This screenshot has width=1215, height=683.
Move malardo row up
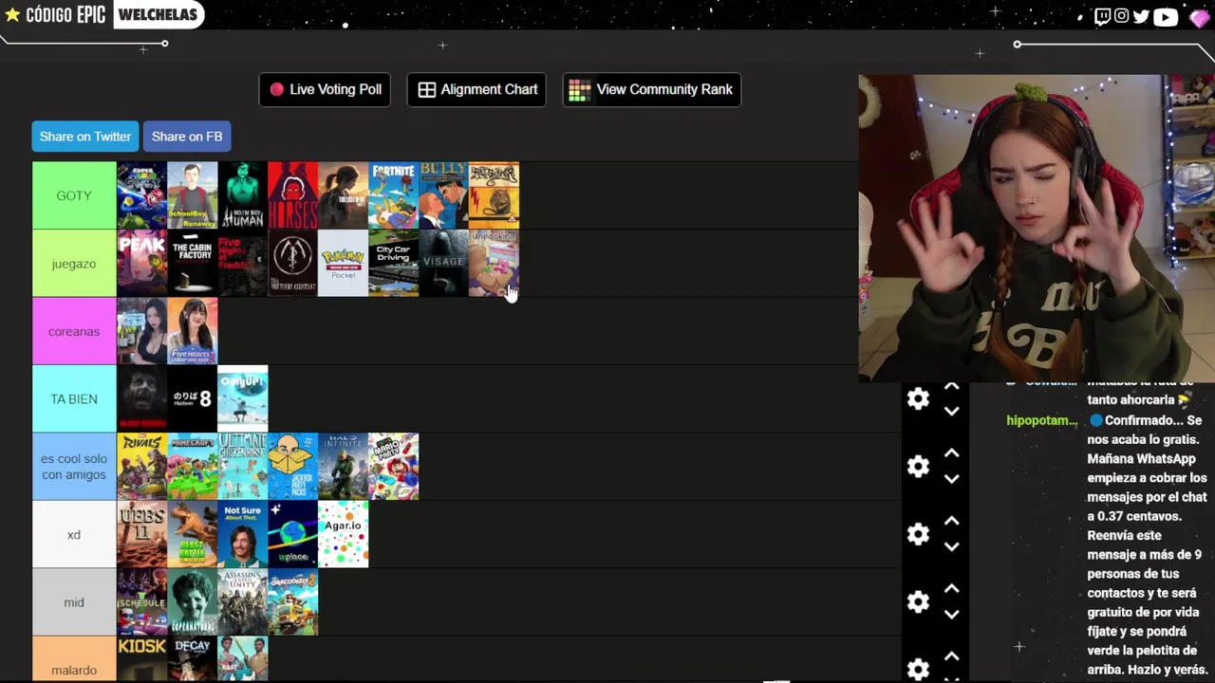click(952, 657)
